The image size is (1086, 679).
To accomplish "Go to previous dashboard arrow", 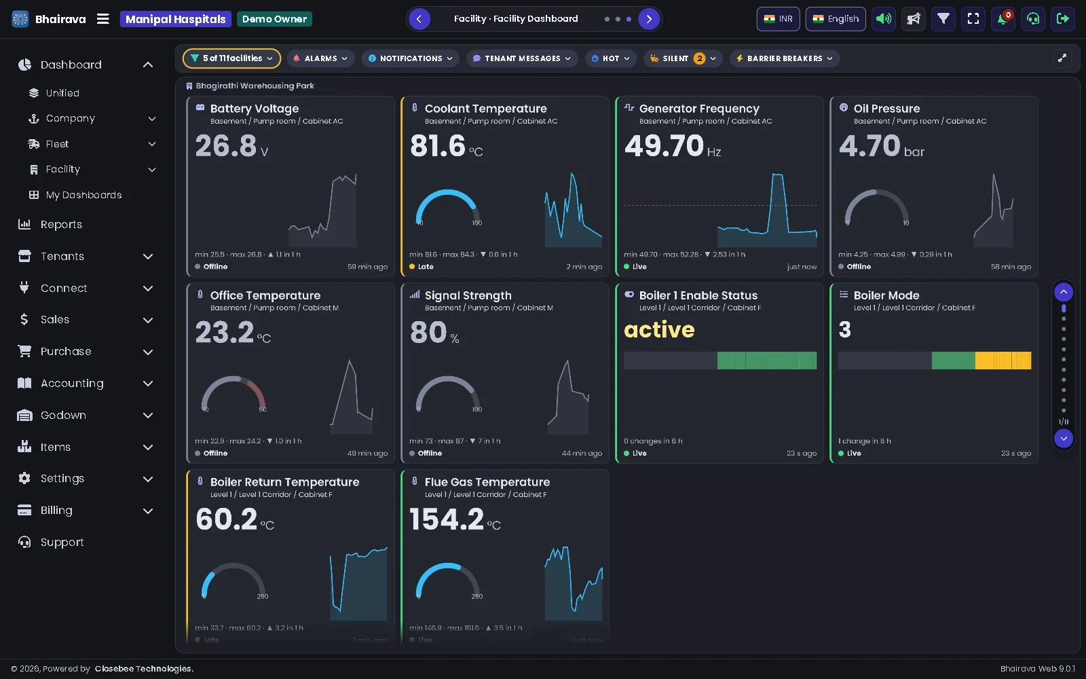I will (419, 19).
